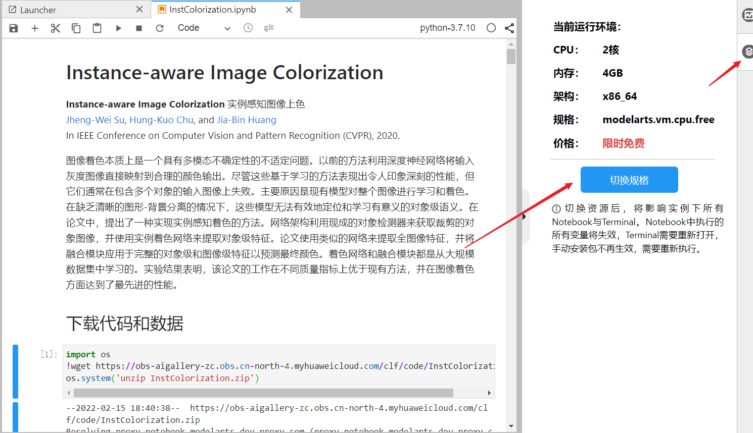Click the layers icon in the right sidebar
Screen dimensions: 753x433
point(748,51)
